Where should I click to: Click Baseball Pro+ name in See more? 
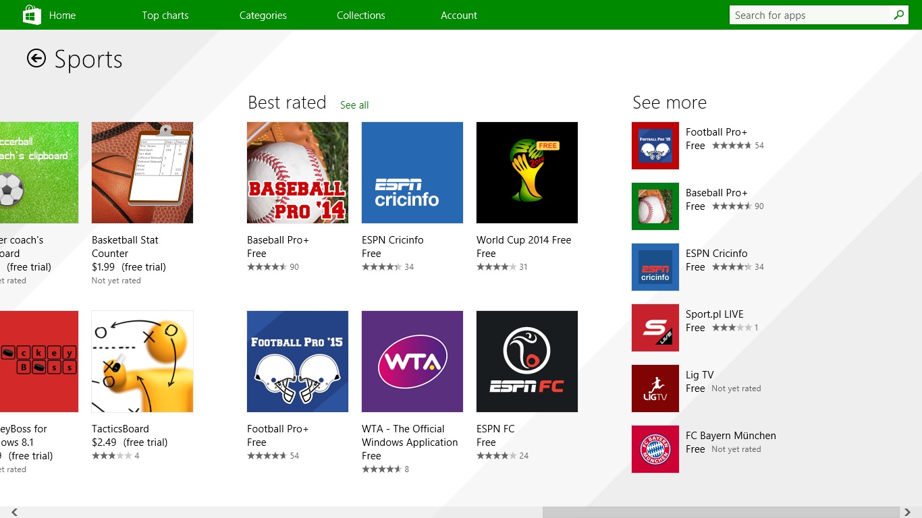point(717,193)
